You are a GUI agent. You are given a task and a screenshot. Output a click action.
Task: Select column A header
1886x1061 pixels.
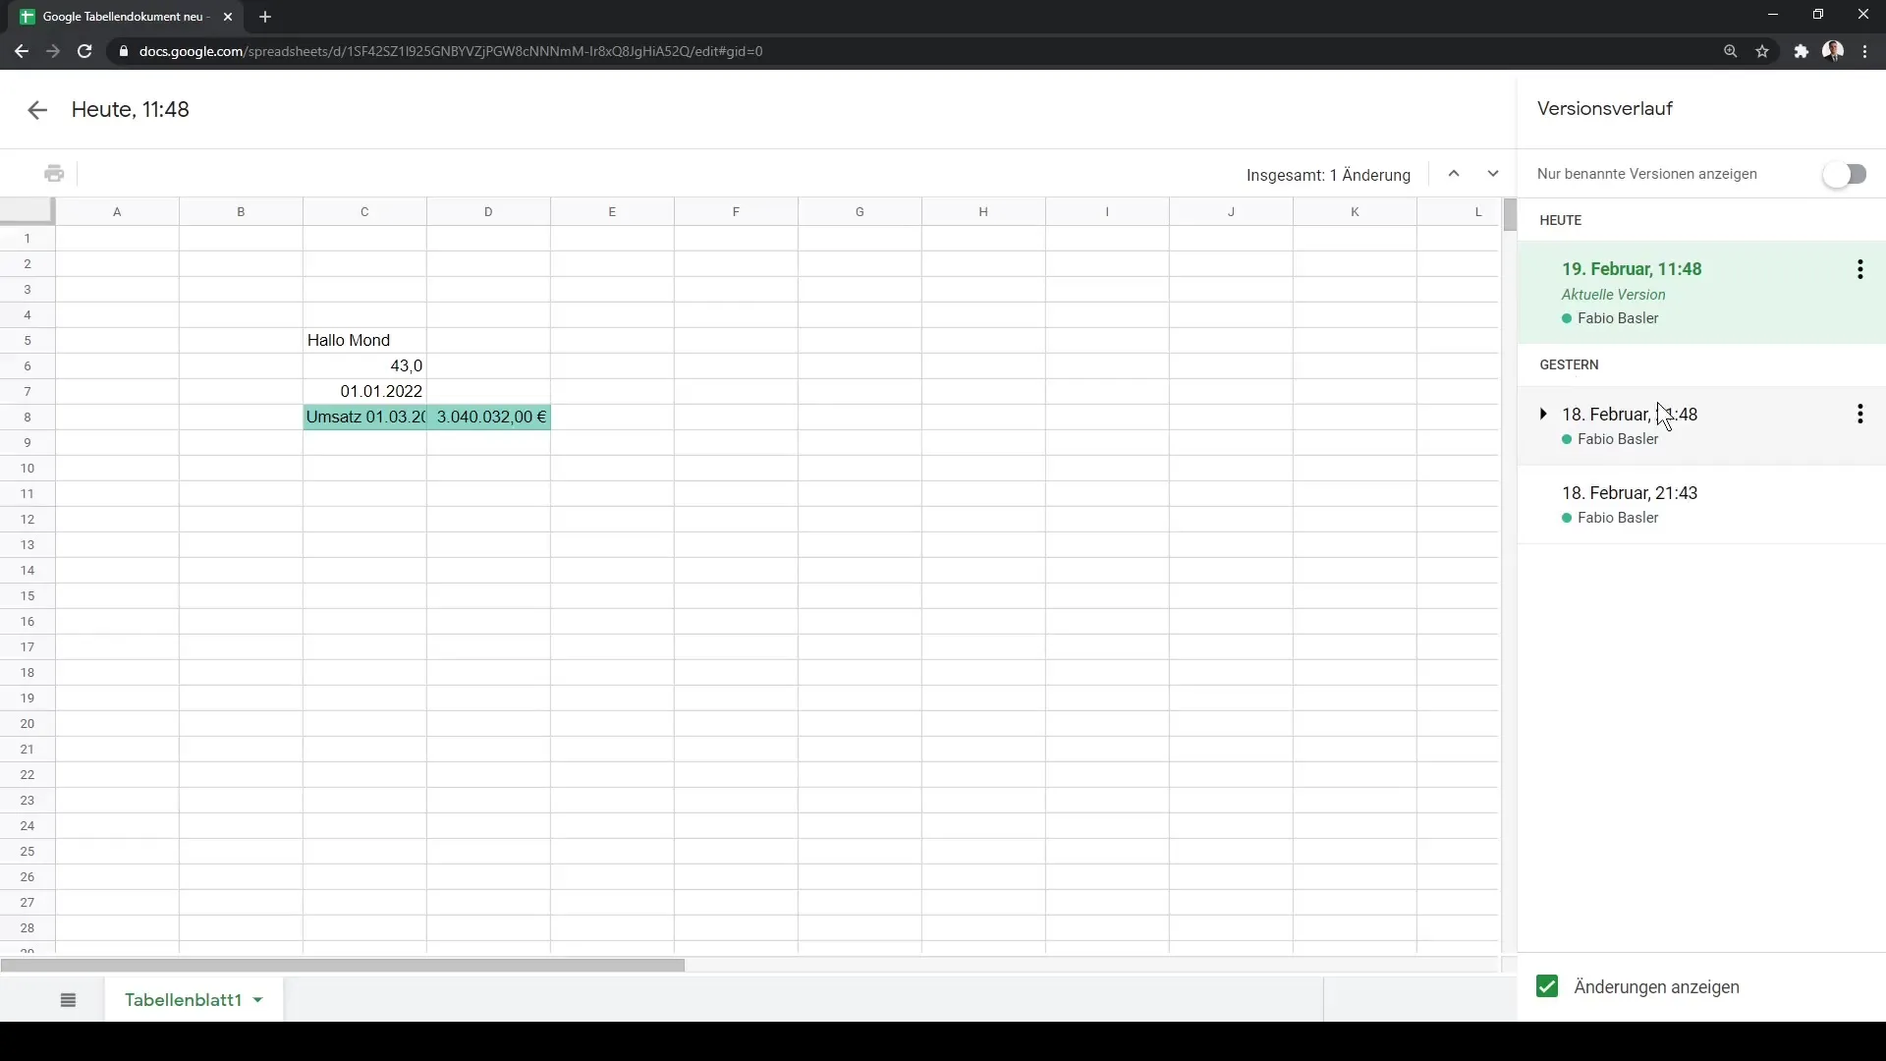point(117,211)
